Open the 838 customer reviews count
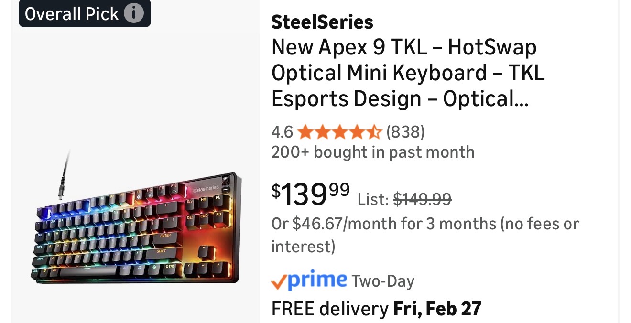 (x=405, y=131)
